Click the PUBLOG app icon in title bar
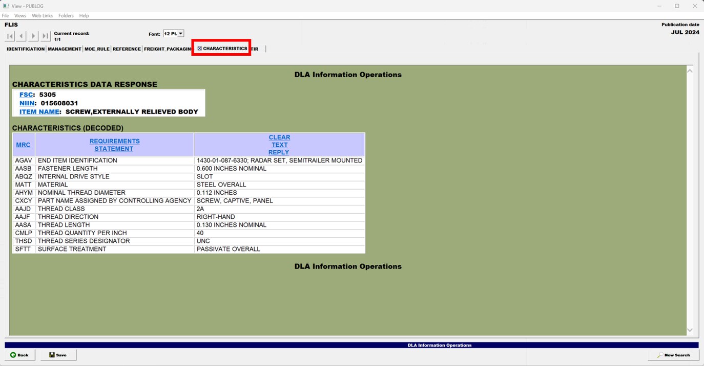Image resolution: width=704 pixels, height=366 pixels. (6, 6)
